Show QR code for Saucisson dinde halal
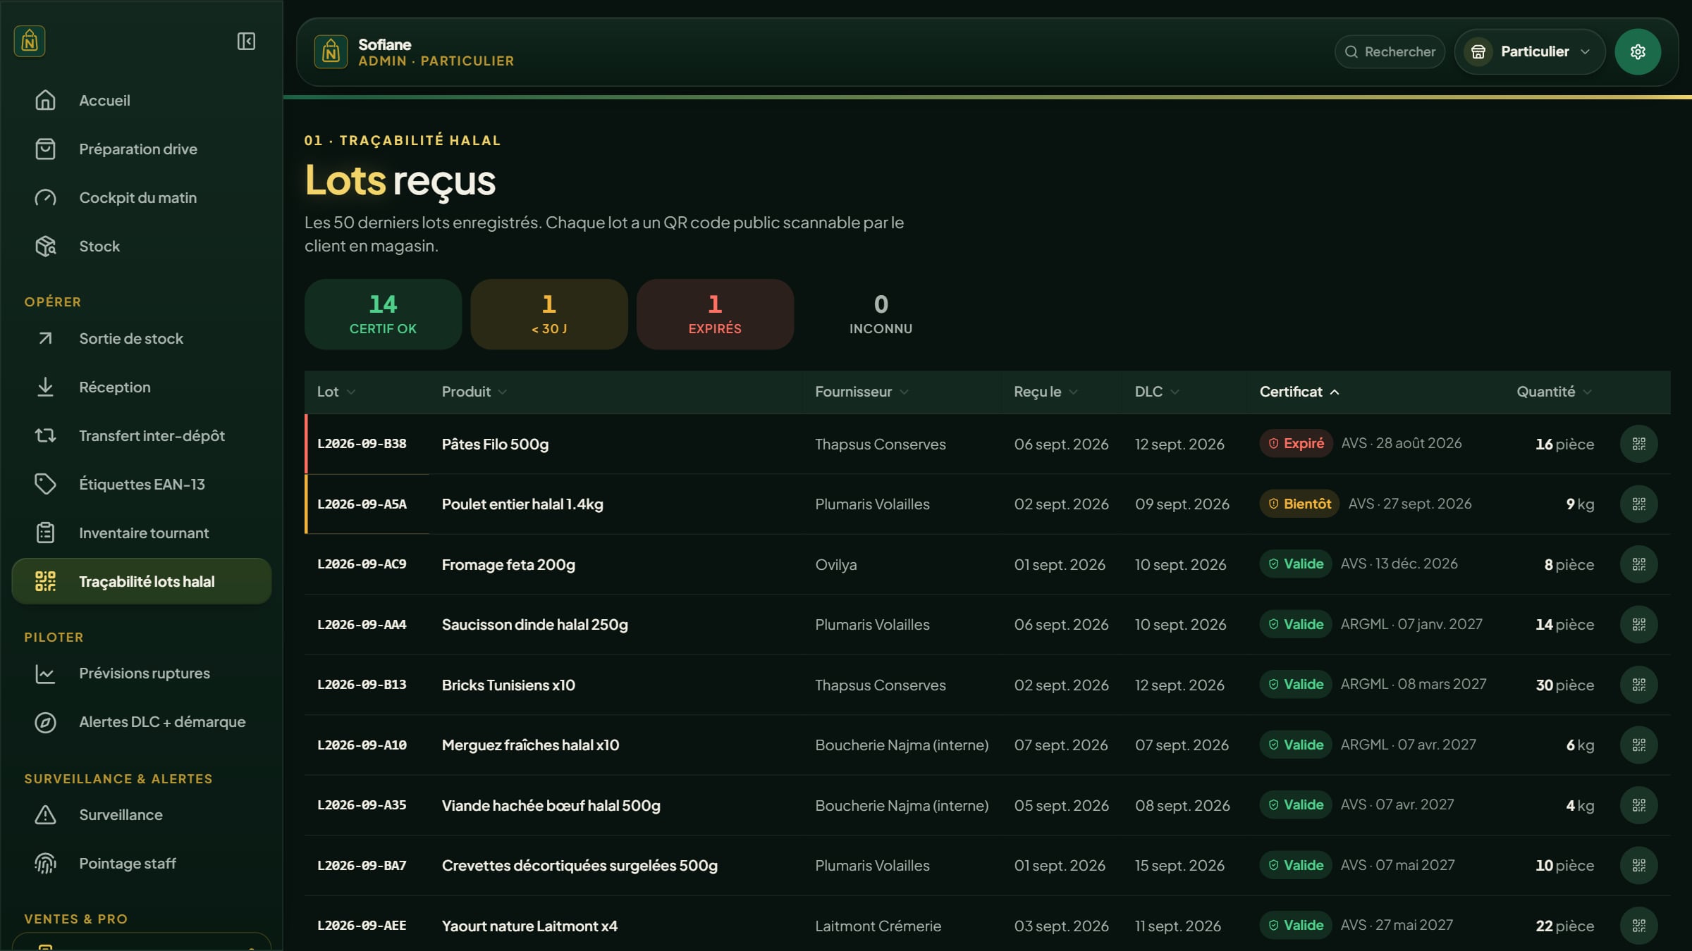This screenshot has width=1692, height=951. [x=1638, y=625]
